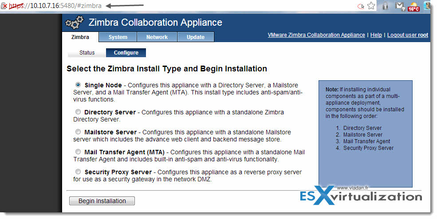This screenshot has height=219, width=437.
Task: Click the 'Security Proxy Server' bold label
Action: click(118, 172)
